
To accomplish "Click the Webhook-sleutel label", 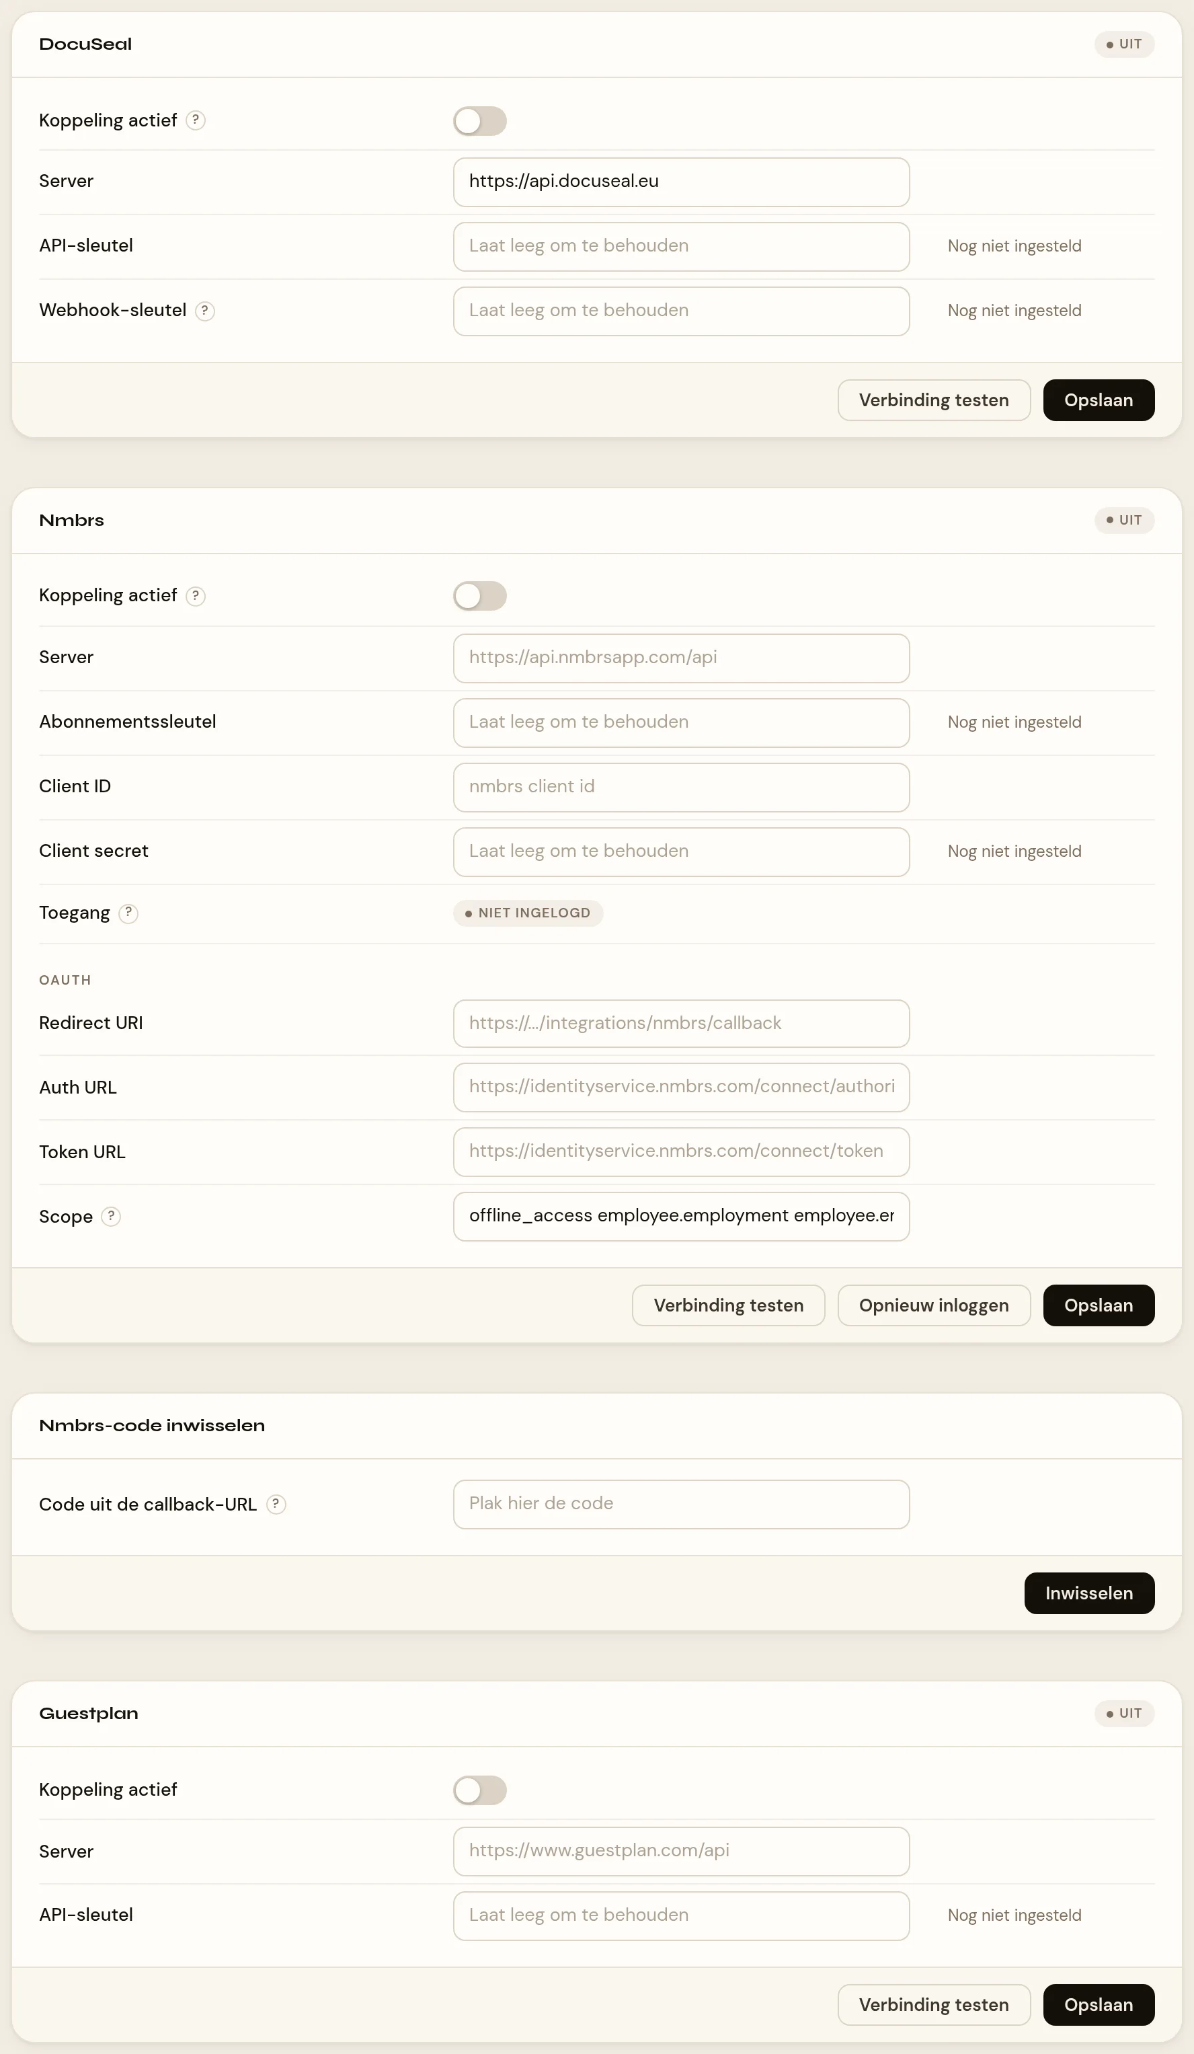I will click(x=112, y=310).
